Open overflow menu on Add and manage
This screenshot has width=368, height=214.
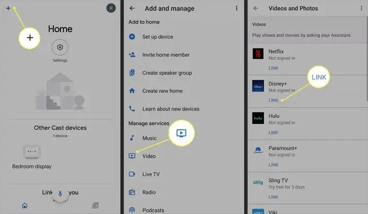pyautogui.click(x=237, y=8)
